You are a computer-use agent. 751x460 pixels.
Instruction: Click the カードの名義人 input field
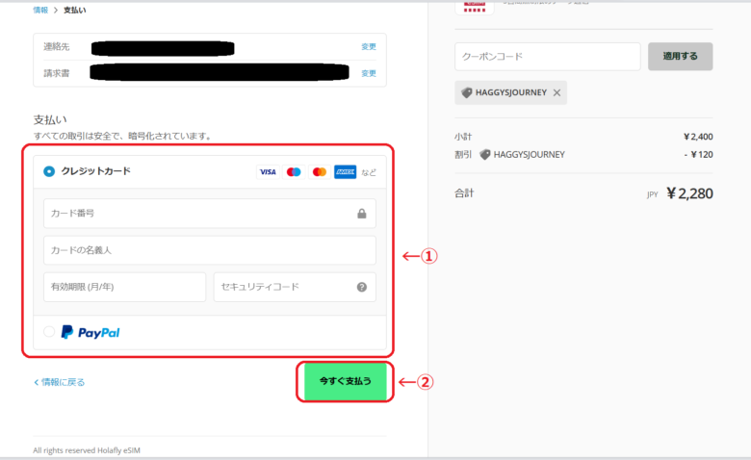coord(209,250)
